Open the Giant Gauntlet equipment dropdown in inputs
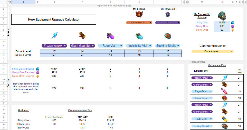247x130 pixels. [82, 46]
